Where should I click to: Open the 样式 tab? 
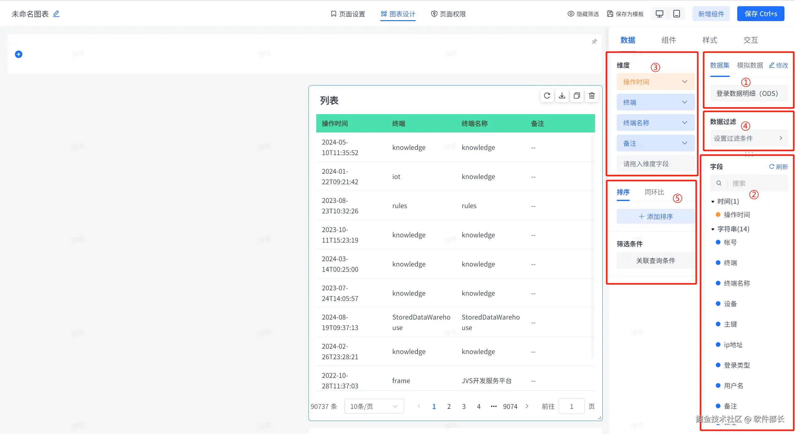point(710,40)
